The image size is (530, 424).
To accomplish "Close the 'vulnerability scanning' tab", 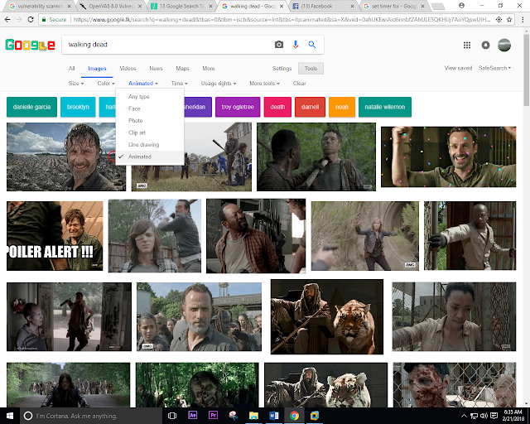I will (x=69, y=6).
